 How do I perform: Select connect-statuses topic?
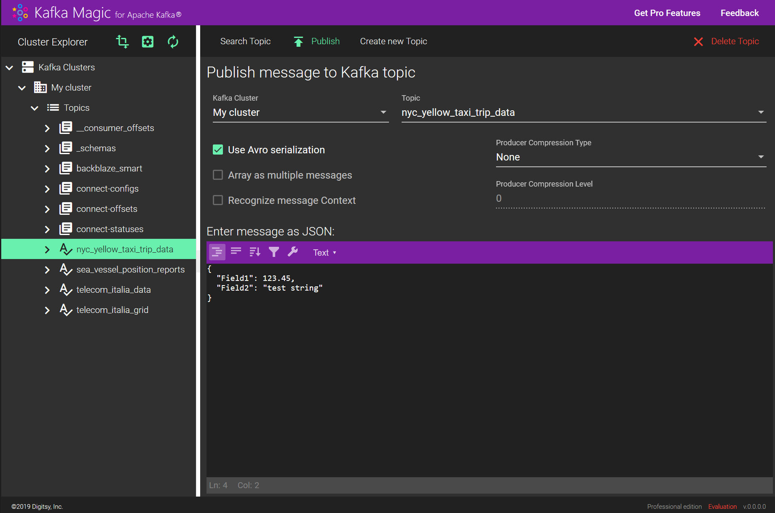click(110, 229)
